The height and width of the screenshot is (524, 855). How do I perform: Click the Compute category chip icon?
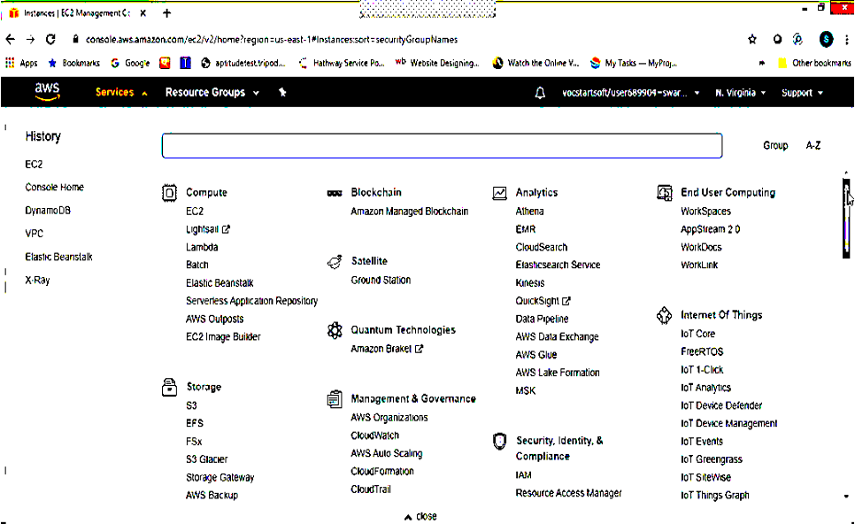click(169, 193)
